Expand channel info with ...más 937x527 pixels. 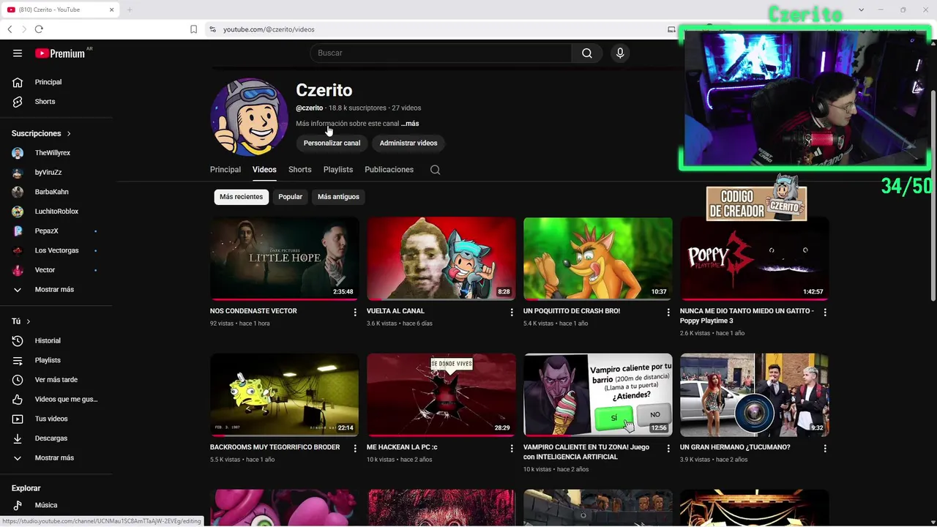coord(410,124)
